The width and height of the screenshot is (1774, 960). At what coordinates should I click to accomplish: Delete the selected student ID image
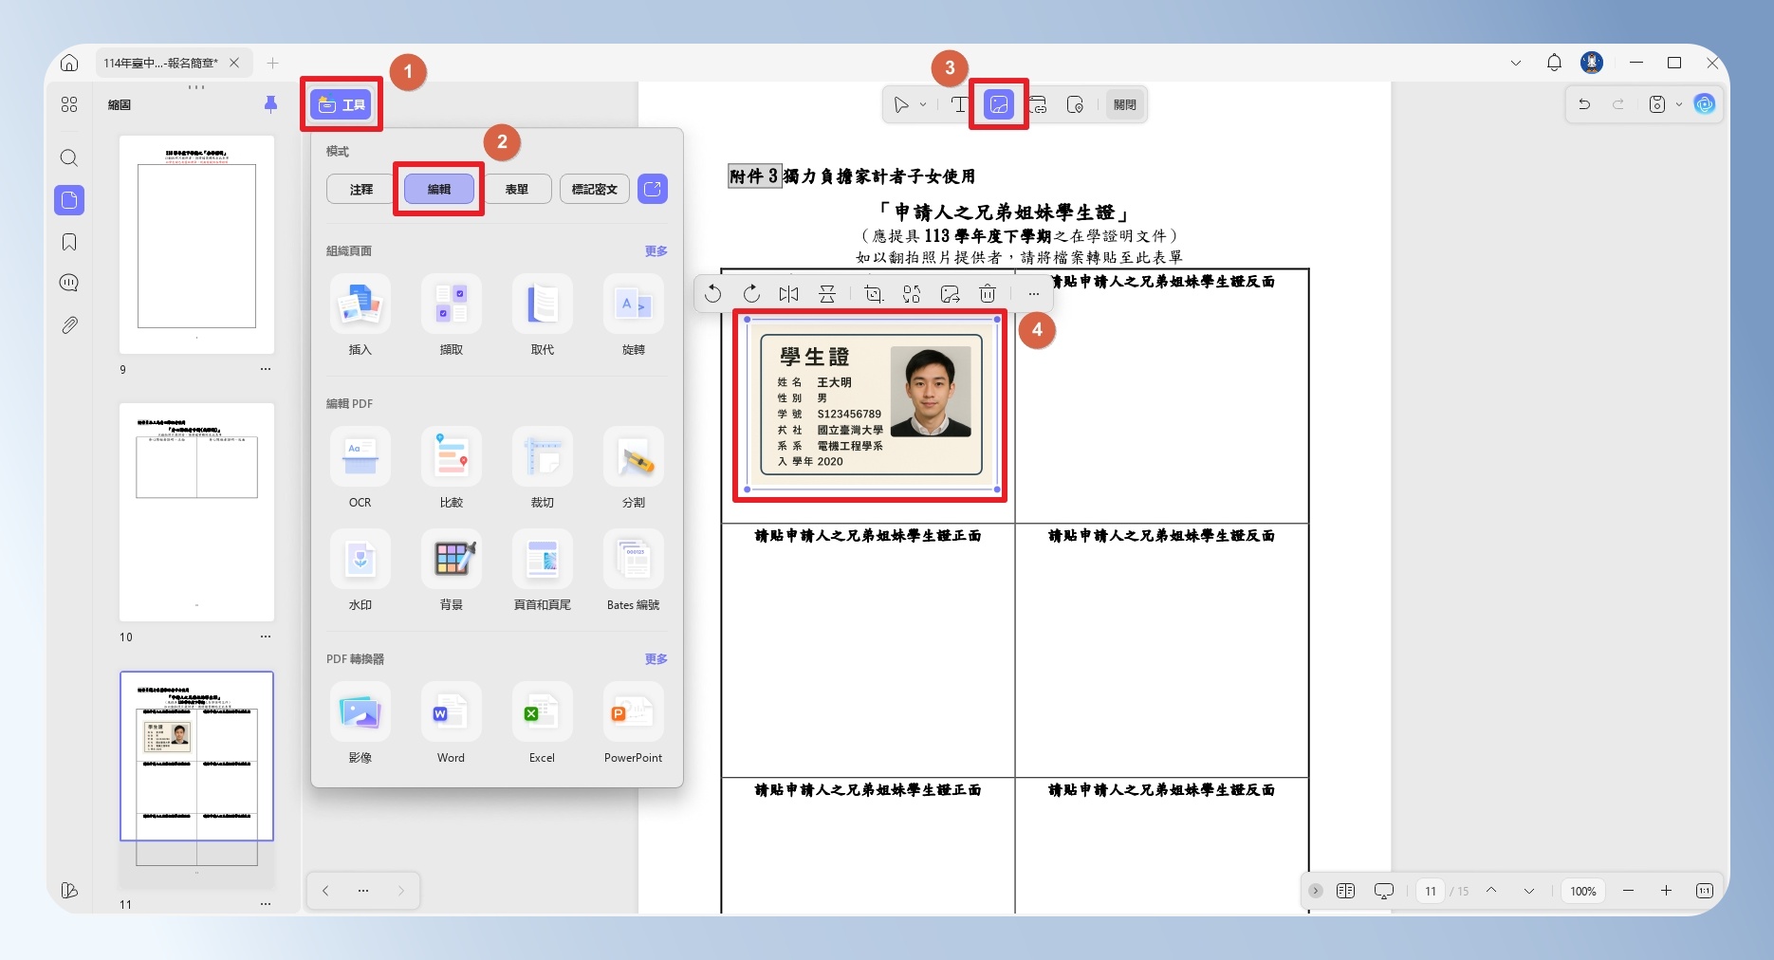[988, 294]
